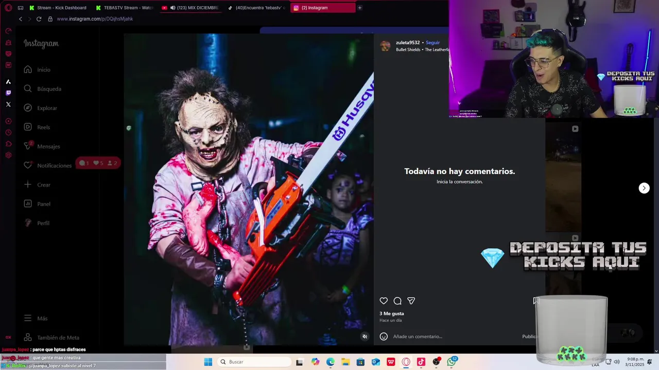This screenshot has width=659, height=370.
Task: Open Más hamburger menu
Action: coord(28,318)
